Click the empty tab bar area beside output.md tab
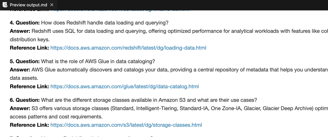Screen dimensions: 328x137 pyautogui.click(x=192, y=5)
